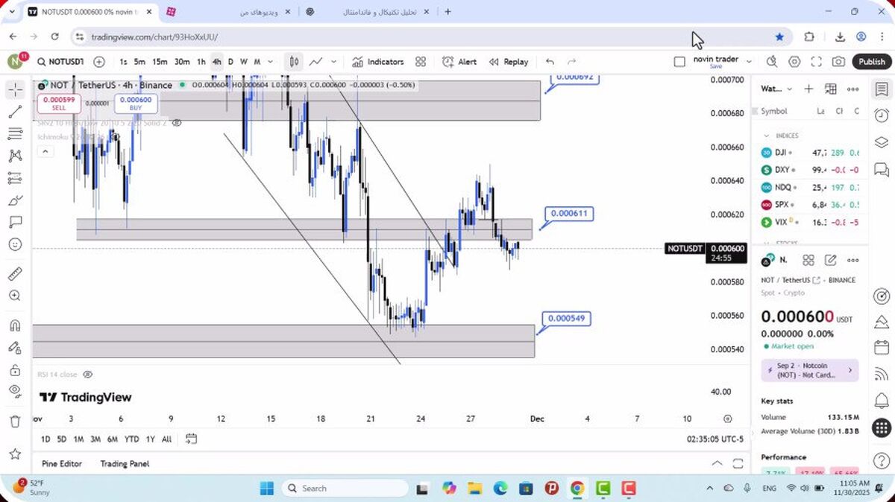Viewport: 895px width, 502px height.
Task: Expand the chart style dropdown arrow
Action: click(x=333, y=62)
